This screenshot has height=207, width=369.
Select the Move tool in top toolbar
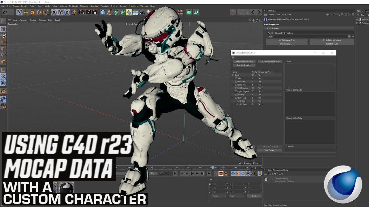point(26,12)
